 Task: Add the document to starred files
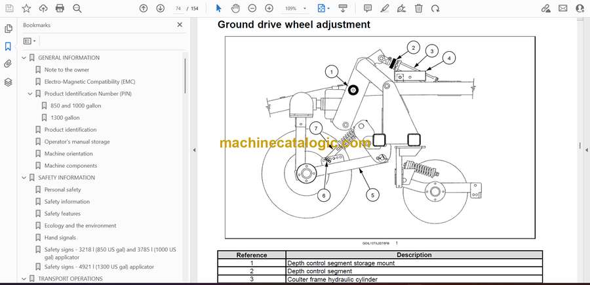click(26, 9)
